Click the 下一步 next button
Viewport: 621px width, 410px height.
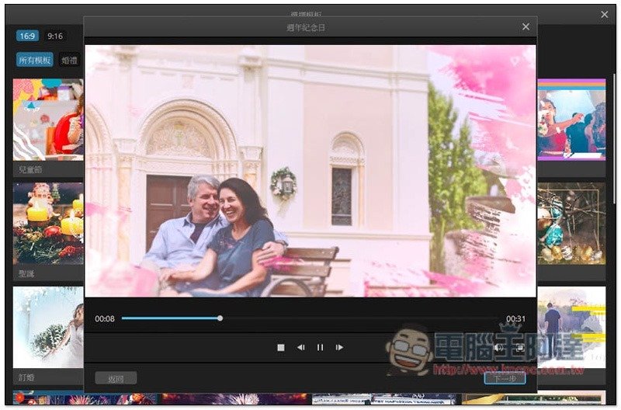pos(505,378)
